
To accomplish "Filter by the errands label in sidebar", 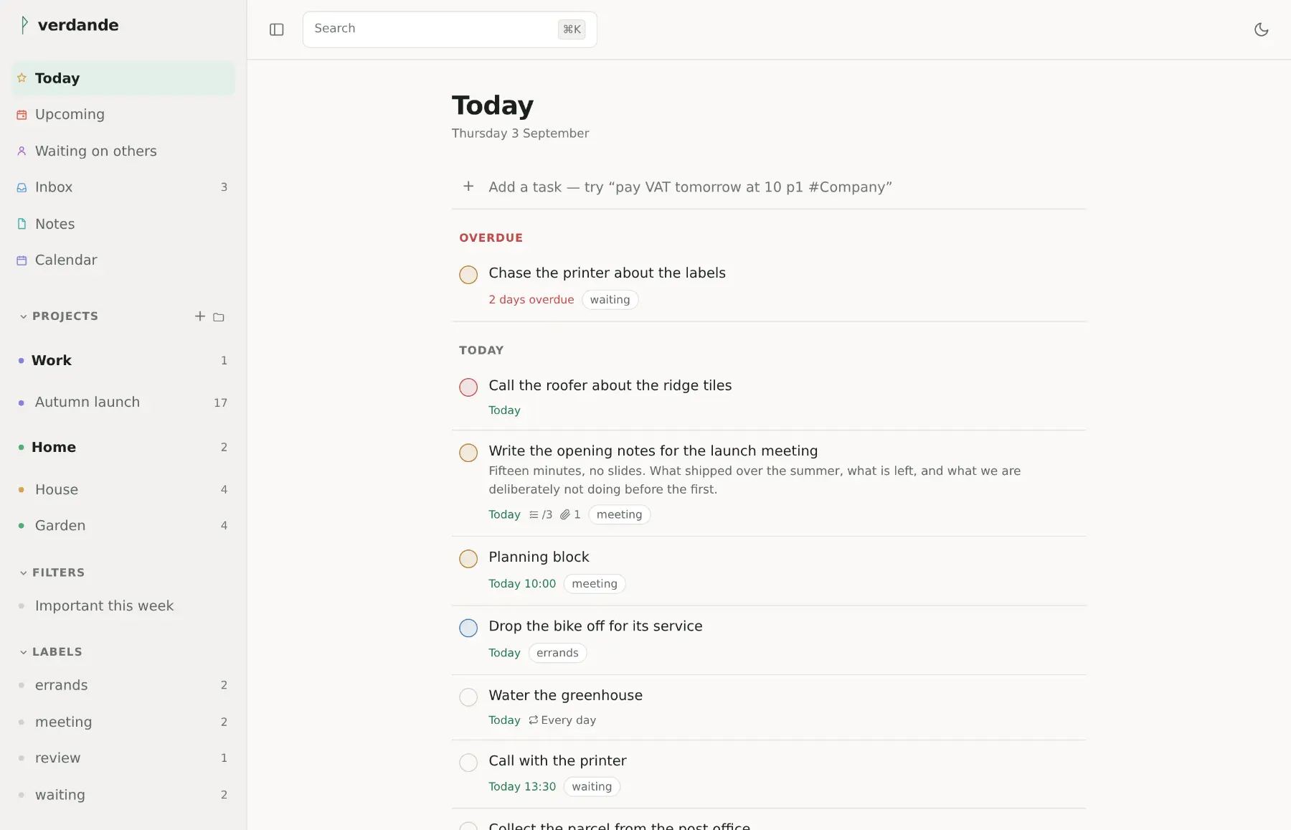I will 123,686.
